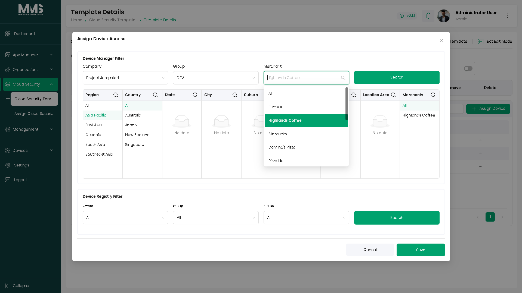Image resolution: width=522 pixels, height=293 pixels.
Task: Select Starbucks in Merchant dropdown
Action: coord(306,134)
